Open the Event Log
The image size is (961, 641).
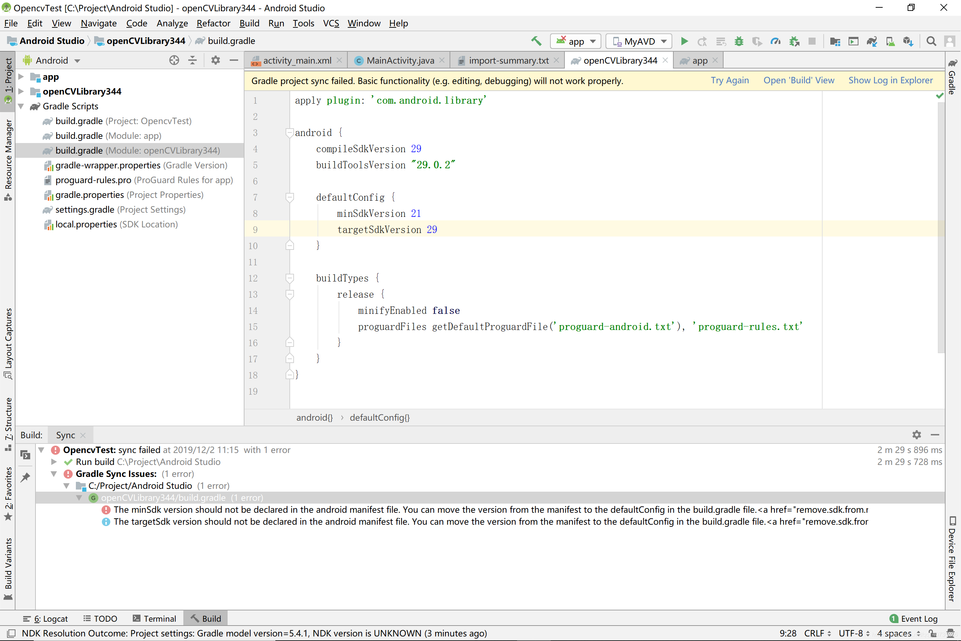pyautogui.click(x=914, y=619)
